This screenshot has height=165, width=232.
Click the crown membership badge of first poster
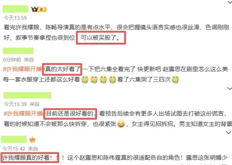pos(39,9)
